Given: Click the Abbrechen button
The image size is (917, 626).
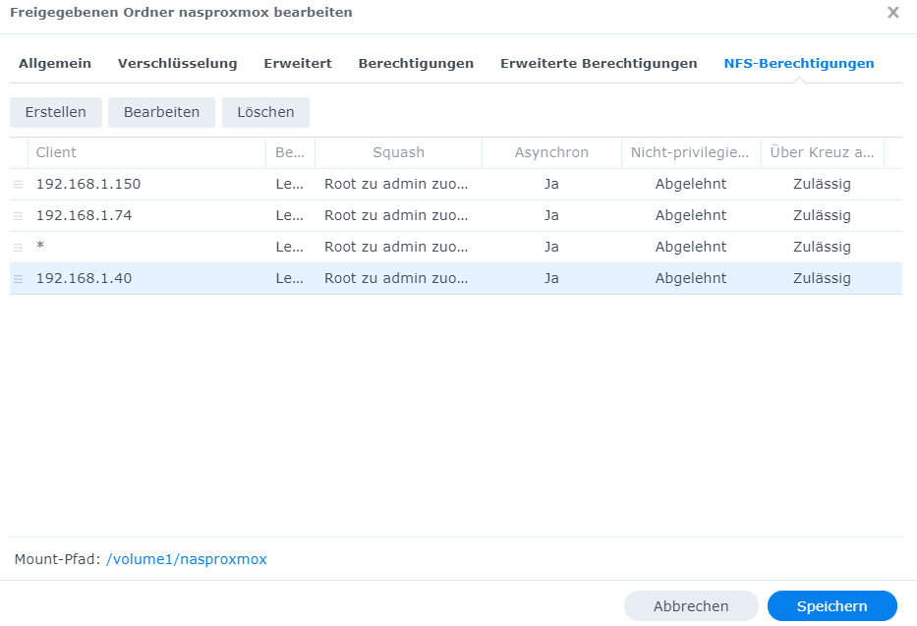Looking at the screenshot, I should [691, 606].
